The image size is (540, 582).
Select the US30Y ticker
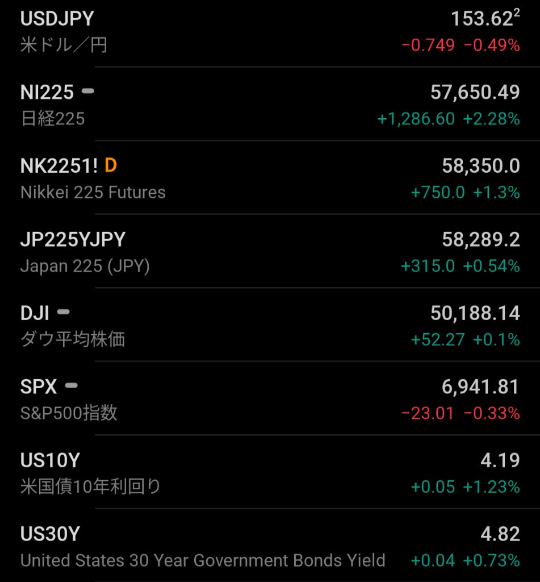click(x=50, y=534)
